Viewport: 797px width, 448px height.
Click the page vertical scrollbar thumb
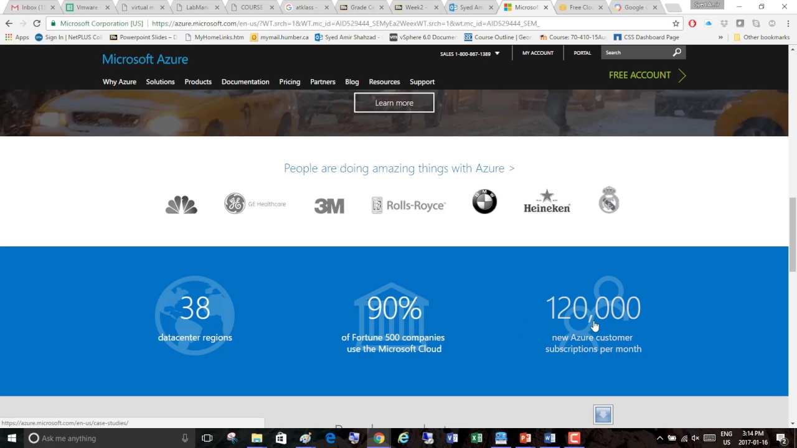pos(793,234)
